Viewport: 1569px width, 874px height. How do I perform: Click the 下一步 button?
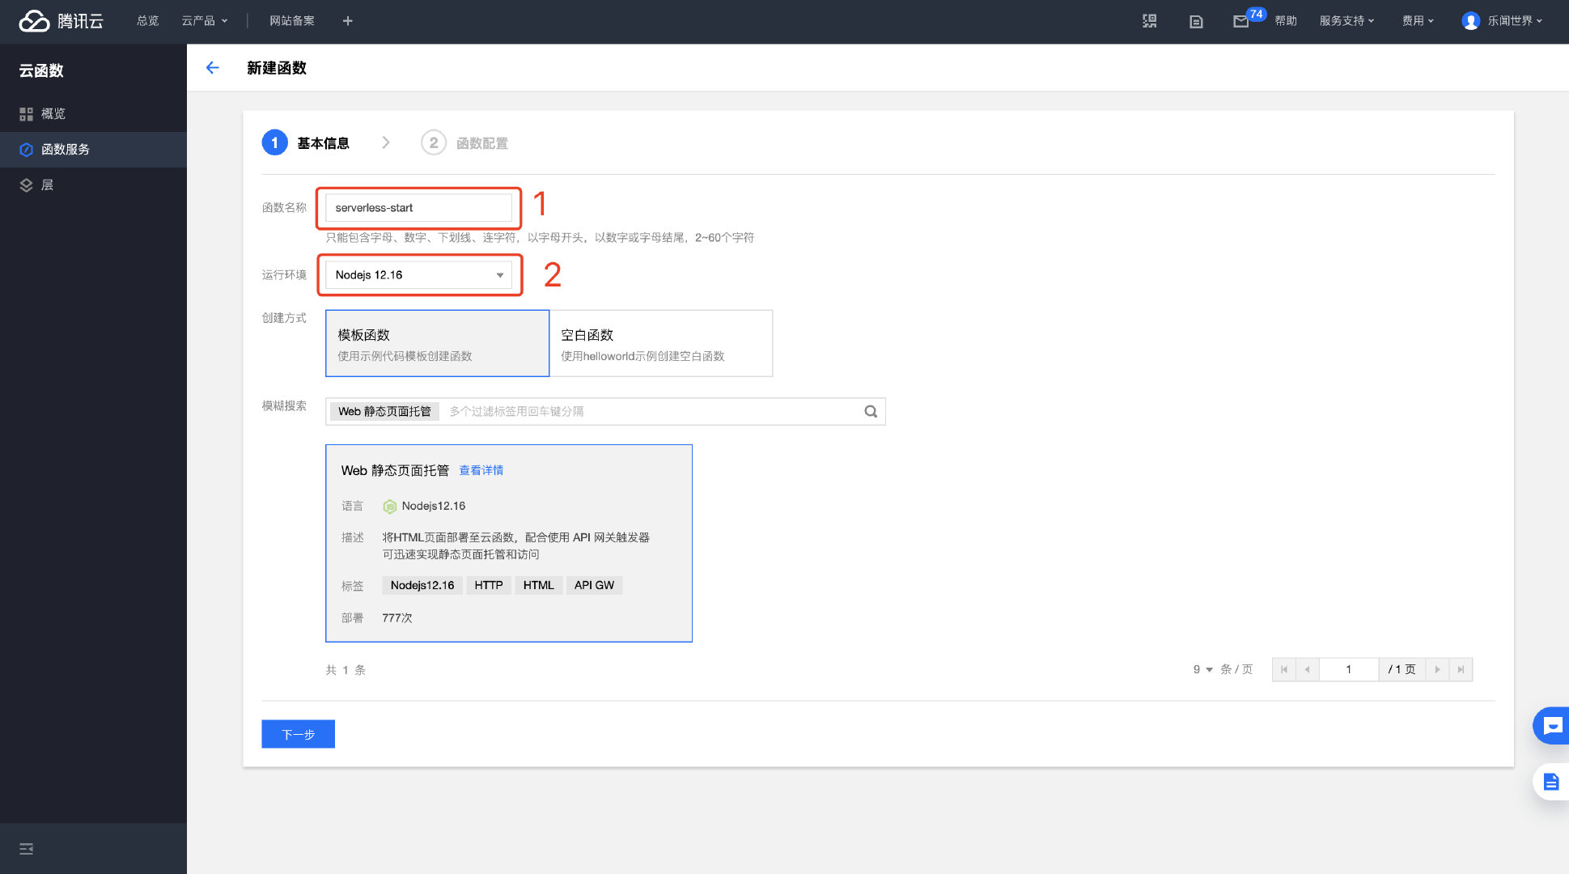(298, 734)
